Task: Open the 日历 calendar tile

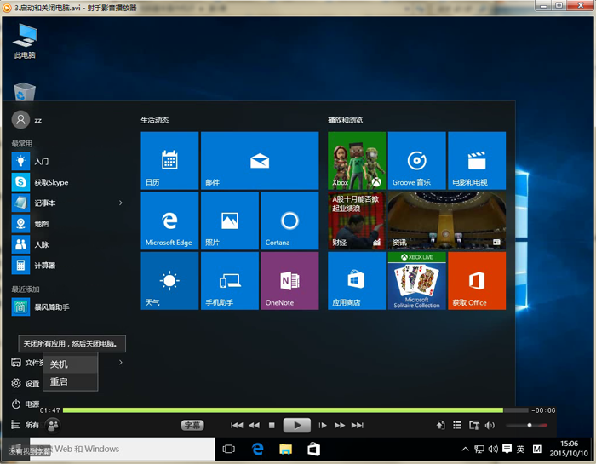Action: (x=169, y=160)
